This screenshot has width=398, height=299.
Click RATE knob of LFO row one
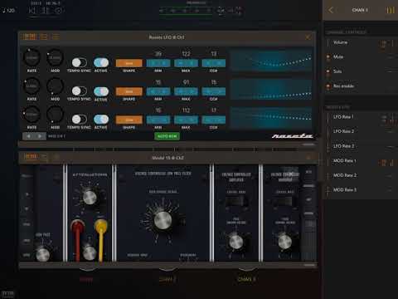coord(32,58)
